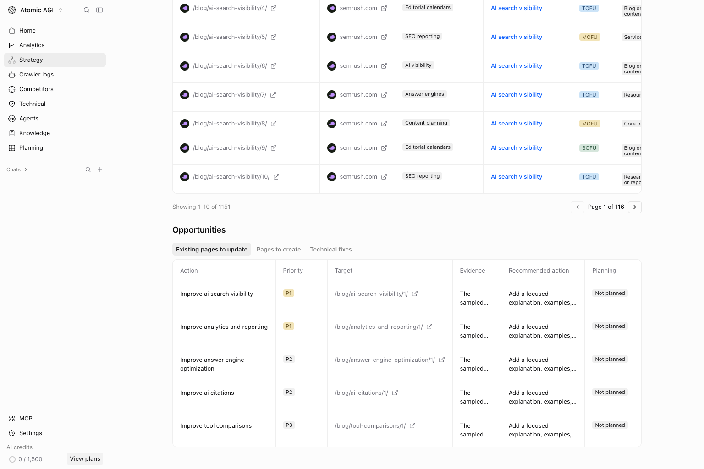The height and width of the screenshot is (469, 704).
Task: Click the AI visibility topic tag
Action: point(418,65)
